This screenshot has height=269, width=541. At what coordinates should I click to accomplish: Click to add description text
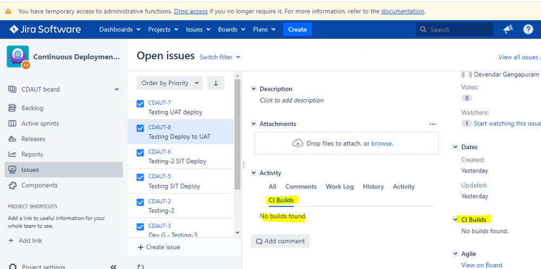pyautogui.click(x=291, y=100)
